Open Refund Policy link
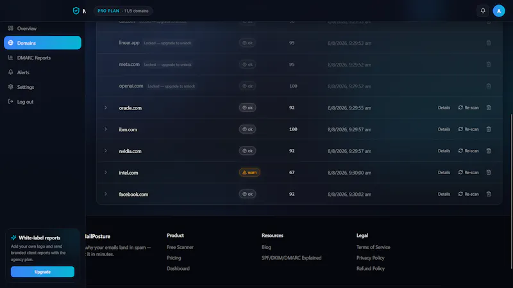Image resolution: width=513 pixels, height=288 pixels. pyautogui.click(x=371, y=268)
